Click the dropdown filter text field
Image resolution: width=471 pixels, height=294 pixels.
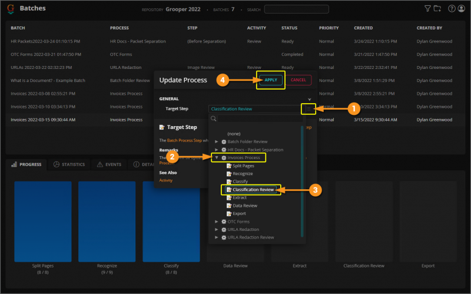coord(260,119)
